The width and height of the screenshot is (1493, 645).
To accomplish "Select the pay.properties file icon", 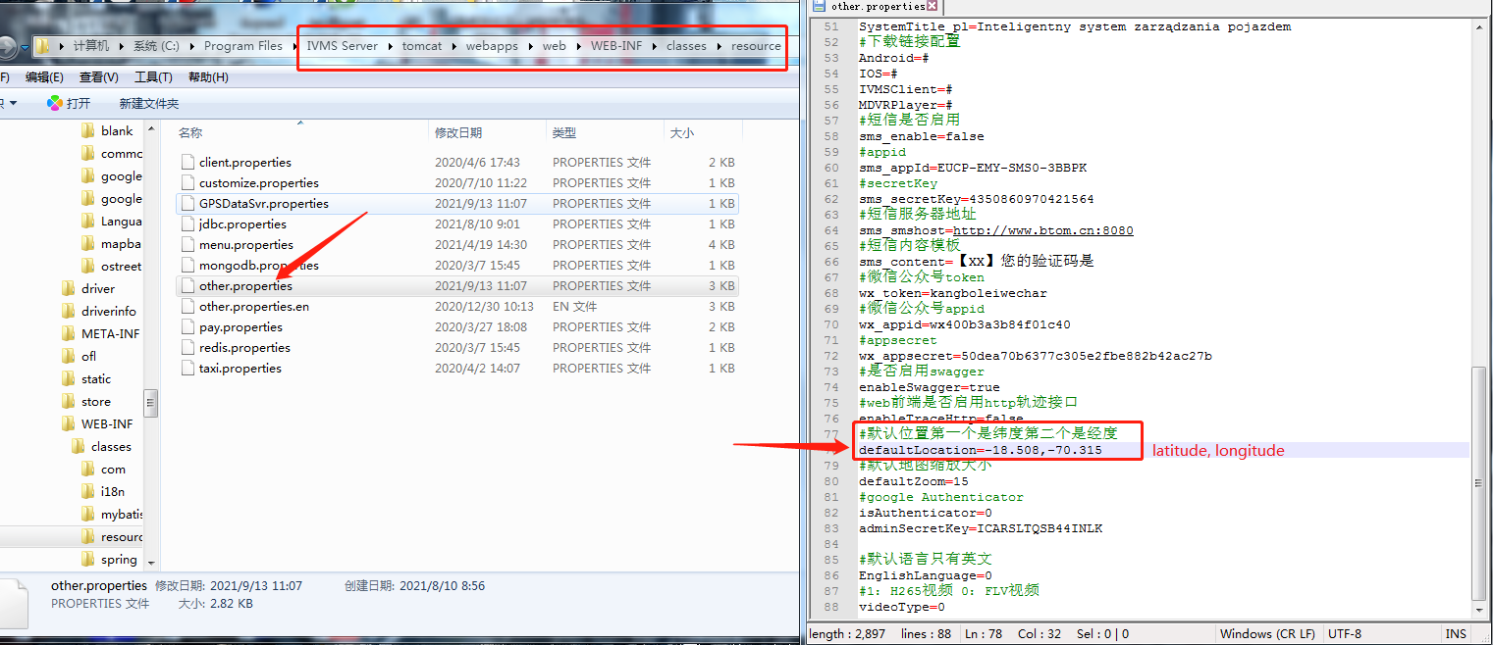I will pos(188,326).
